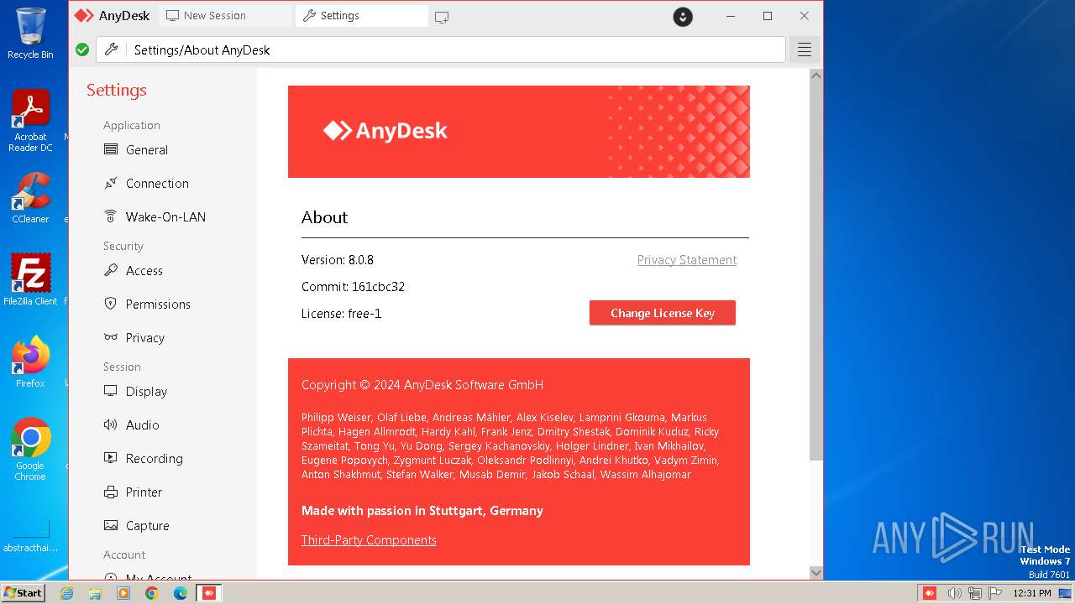
Task: Click the AnyDesk taskbar button
Action: pyautogui.click(x=209, y=593)
